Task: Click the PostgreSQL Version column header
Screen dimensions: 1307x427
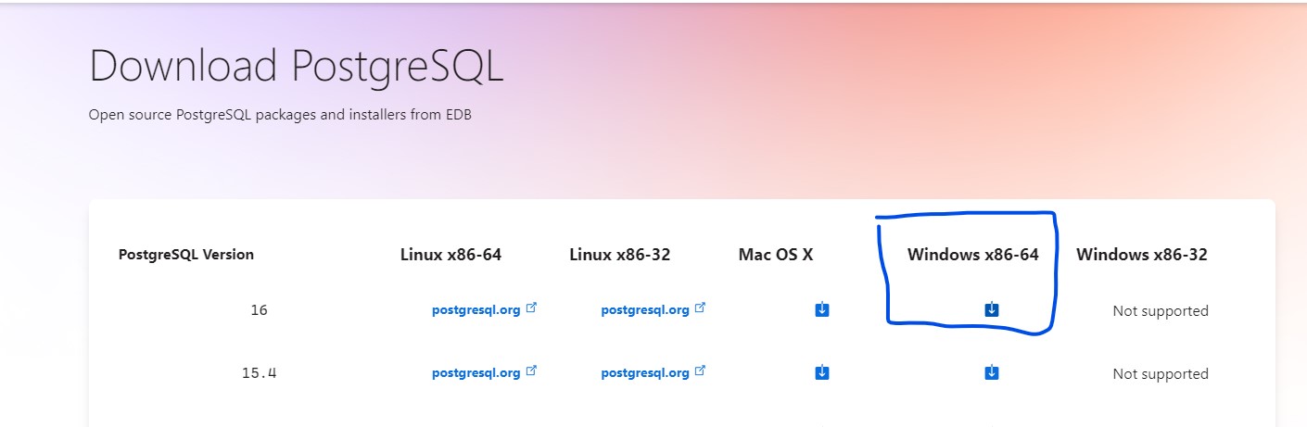Action: 186,255
